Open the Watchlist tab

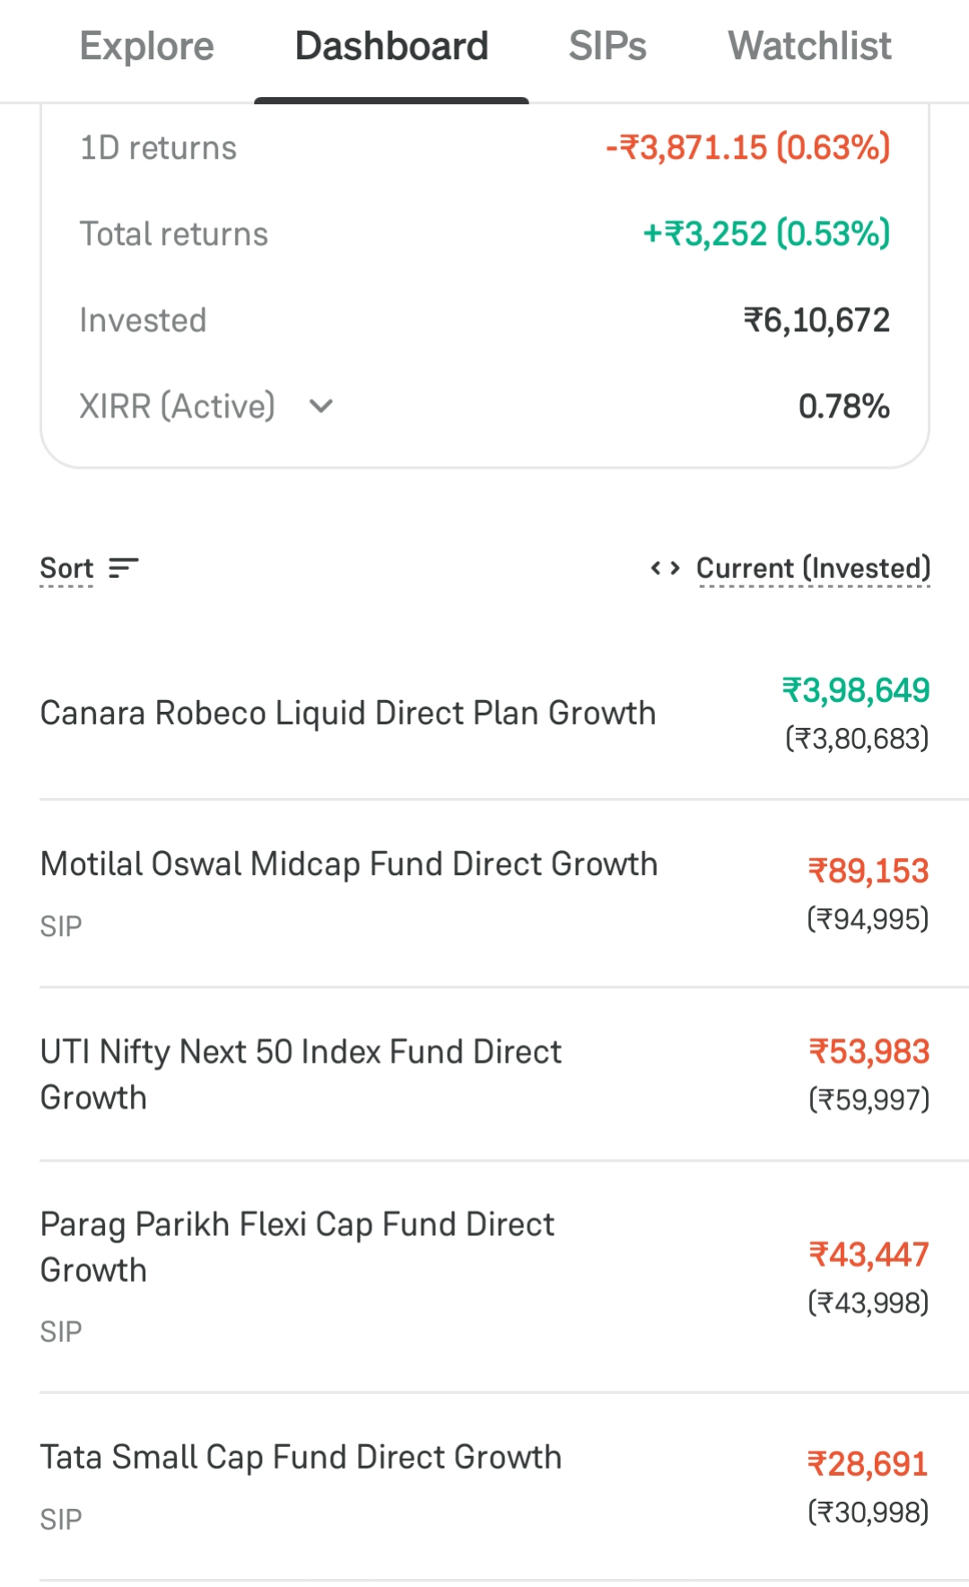(x=809, y=47)
